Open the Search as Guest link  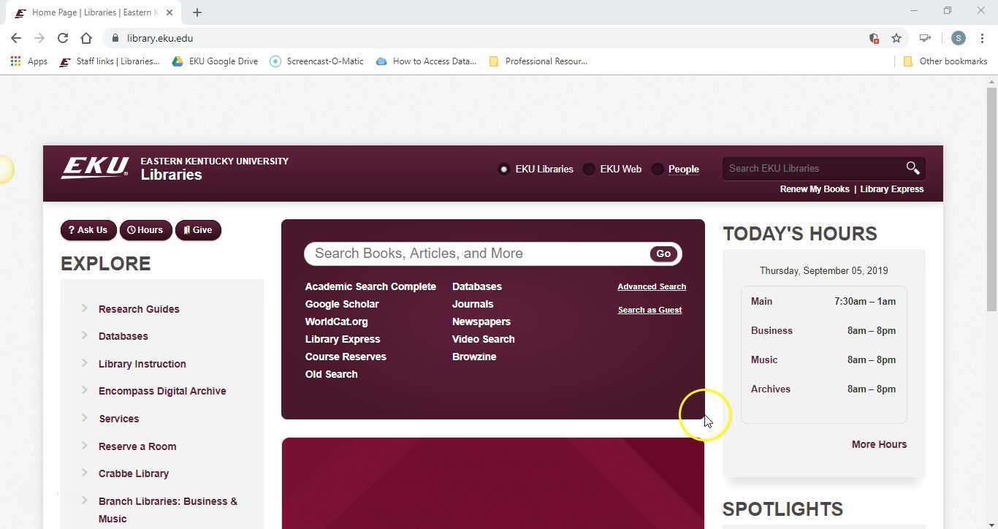pyautogui.click(x=650, y=310)
